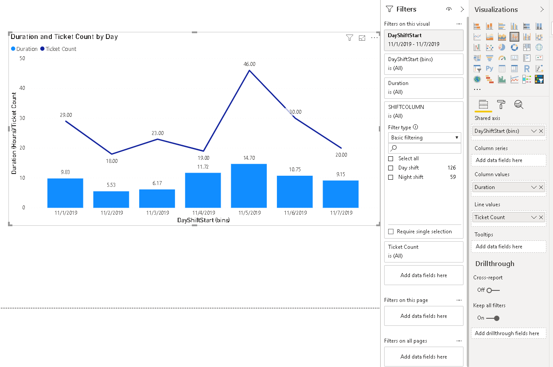Select the funnel chart icon
The image size is (553, 367).
pos(490,58)
